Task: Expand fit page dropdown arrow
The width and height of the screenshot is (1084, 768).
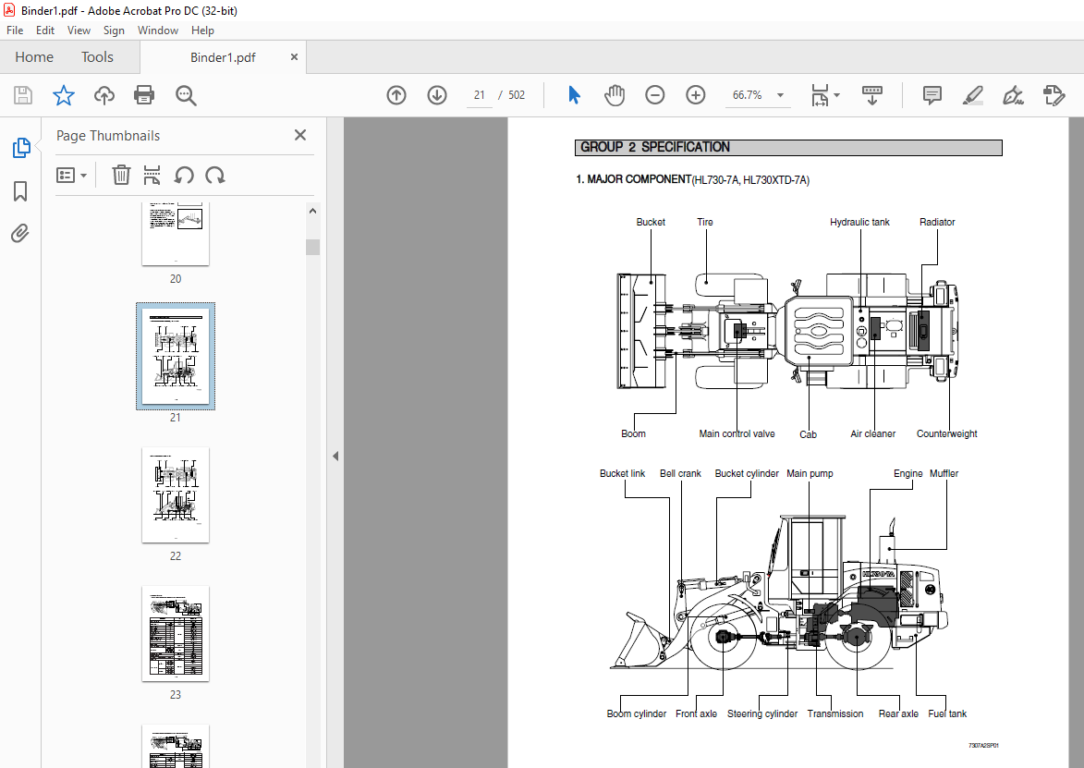Action: 836,94
